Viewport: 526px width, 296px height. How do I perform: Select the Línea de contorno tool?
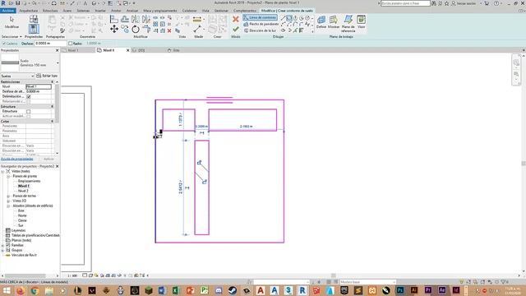[x=261, y=17]
